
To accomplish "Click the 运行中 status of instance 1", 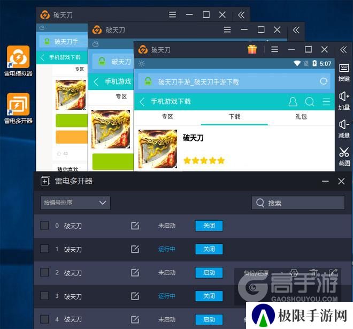I will pos(166,249).
